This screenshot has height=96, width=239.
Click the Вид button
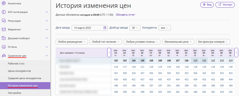207,5
